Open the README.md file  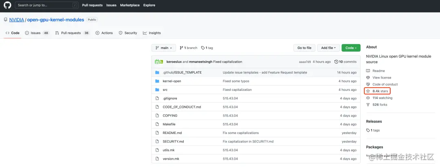click(172, 133)
